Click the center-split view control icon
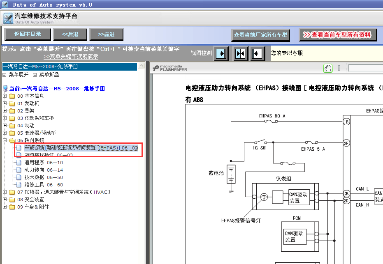This screenshot has height=264, width=383. [x=240, y=53]
